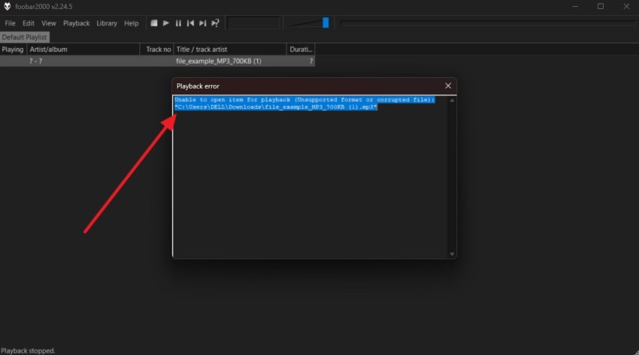The width and height of the screenshot is (639, 355).
Task: Open the View menu
Action: coord(48,23)
